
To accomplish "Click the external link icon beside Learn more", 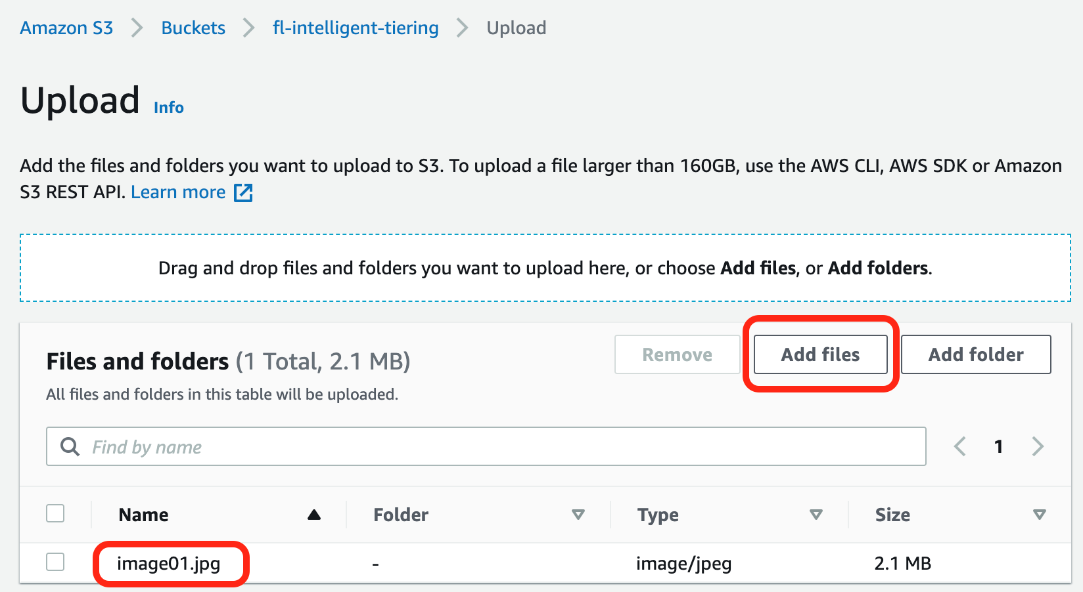I will [x=243, y=192].
